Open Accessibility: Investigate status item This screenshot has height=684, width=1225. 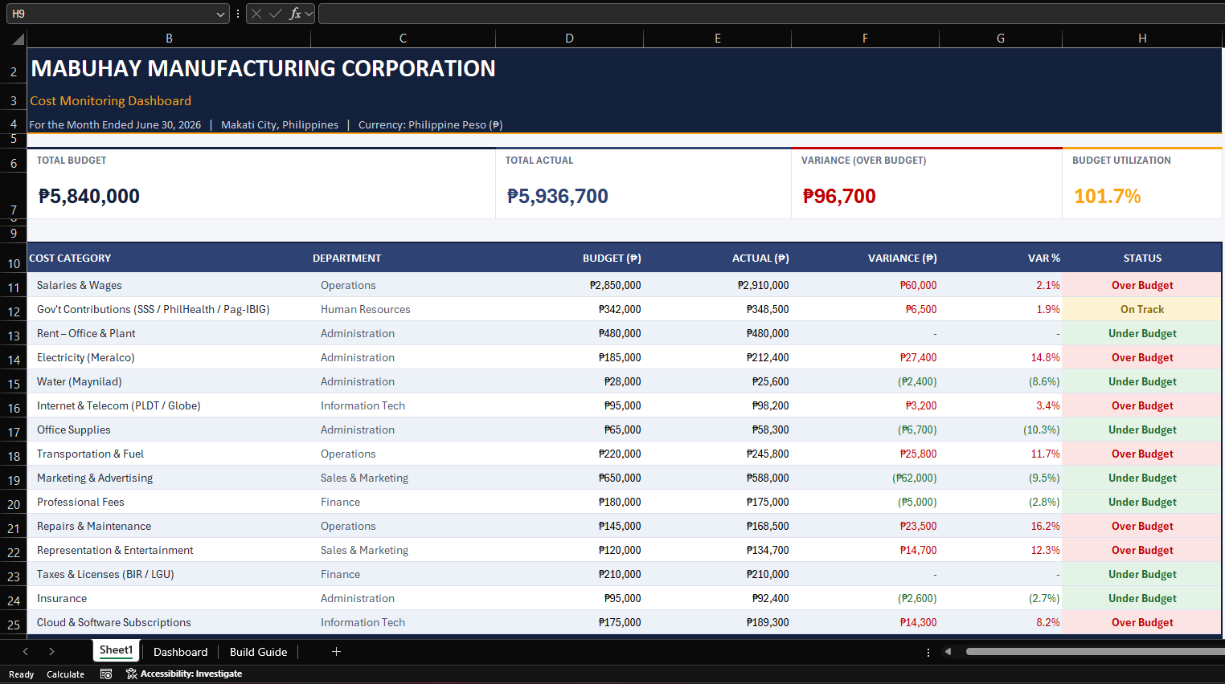184,674
